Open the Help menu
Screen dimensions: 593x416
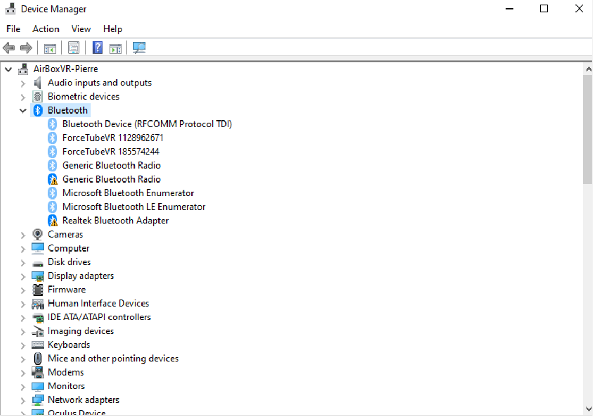pyautogui.click(x=113, y=29)
